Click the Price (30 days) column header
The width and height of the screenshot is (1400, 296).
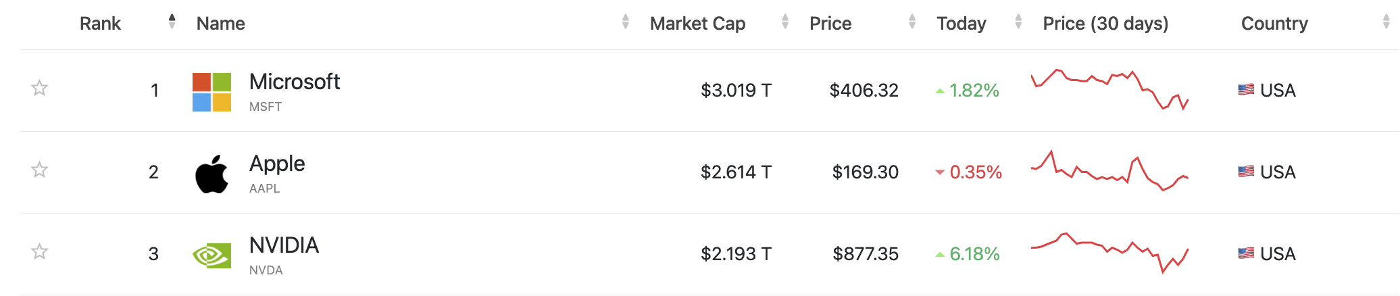(1105, 24)
